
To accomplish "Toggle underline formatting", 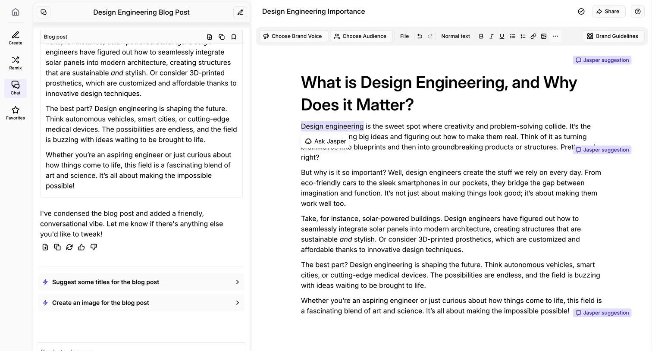I will [502, 36].
